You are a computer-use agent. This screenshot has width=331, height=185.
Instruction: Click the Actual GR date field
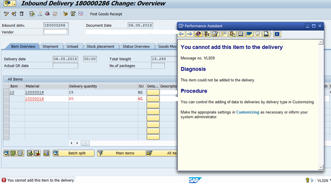pyautogui.click(x=65, y=66)
